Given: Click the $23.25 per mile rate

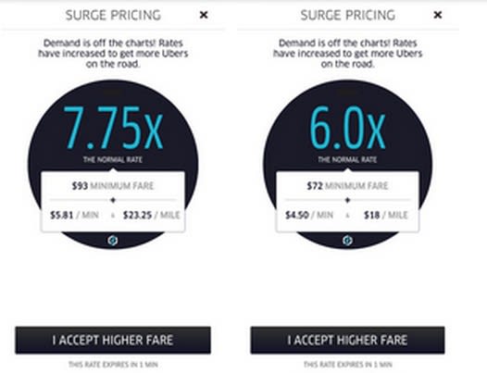Looking at the screenshot, I should (x=151, y=215).
